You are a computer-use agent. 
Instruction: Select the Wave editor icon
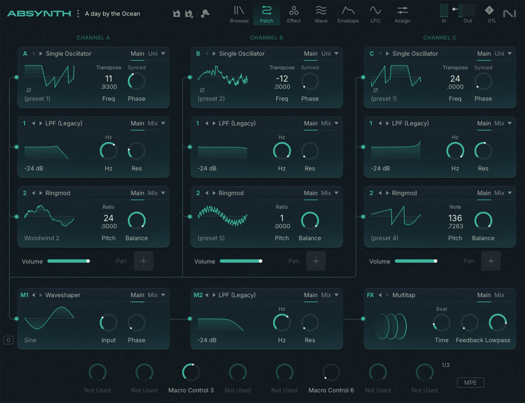pos(321,14)
